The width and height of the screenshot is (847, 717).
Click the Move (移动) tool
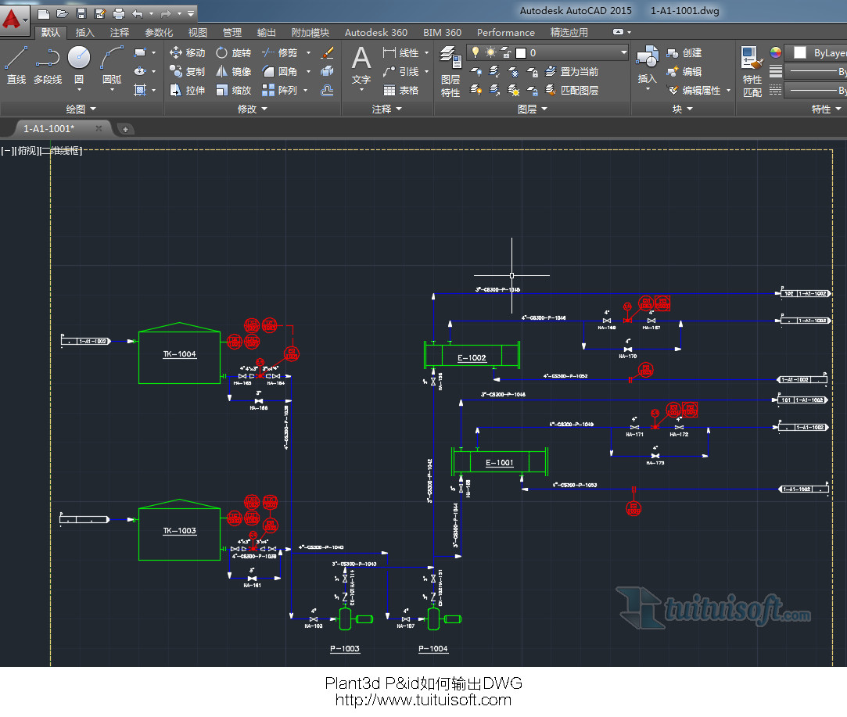point(188,52)
